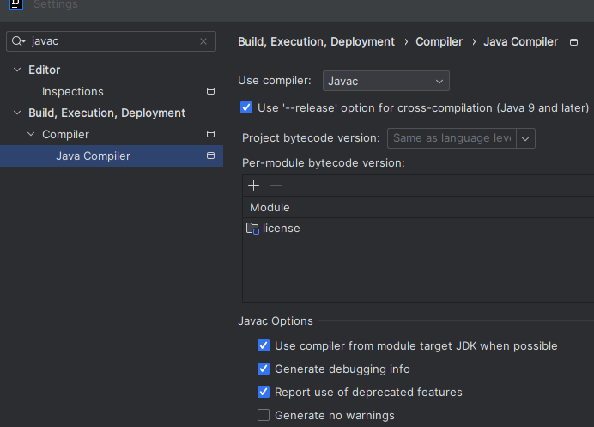This screenshot has height=427, width=594.
Task: Click project-level icon beside Compiler tree item
Action: 210,134
